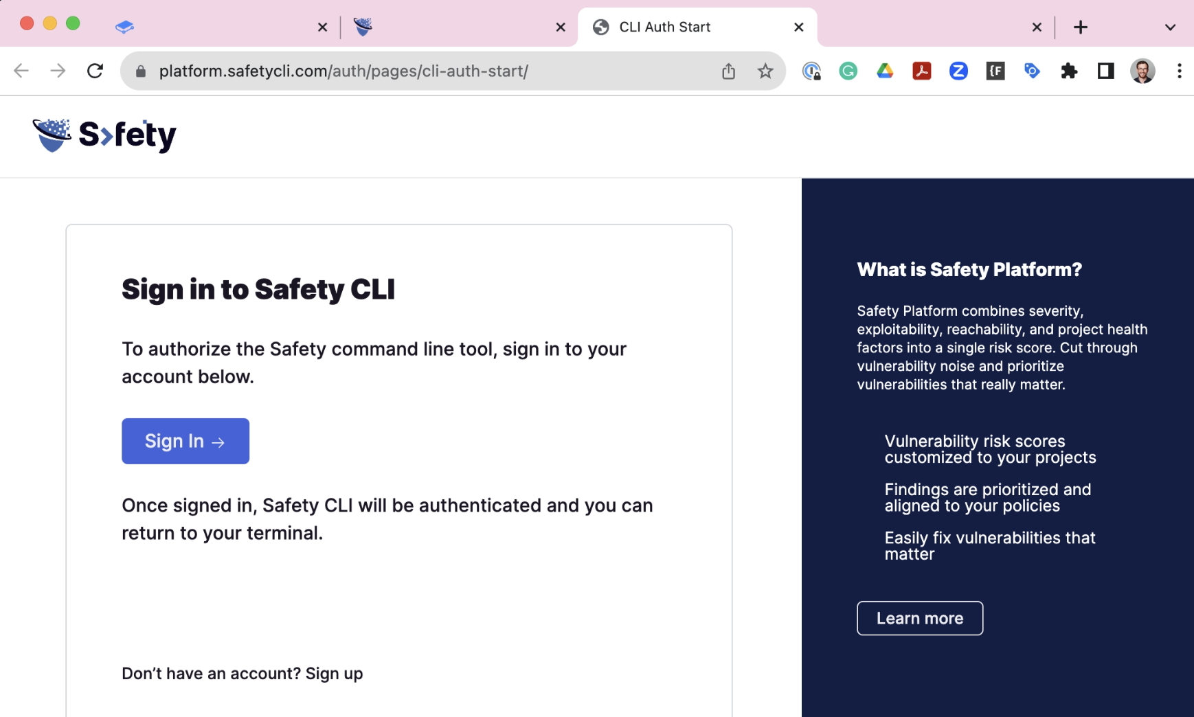Open the Zoom extension icon
Viewport: 1194px width, 717px height.
click(x=958, y=71)
